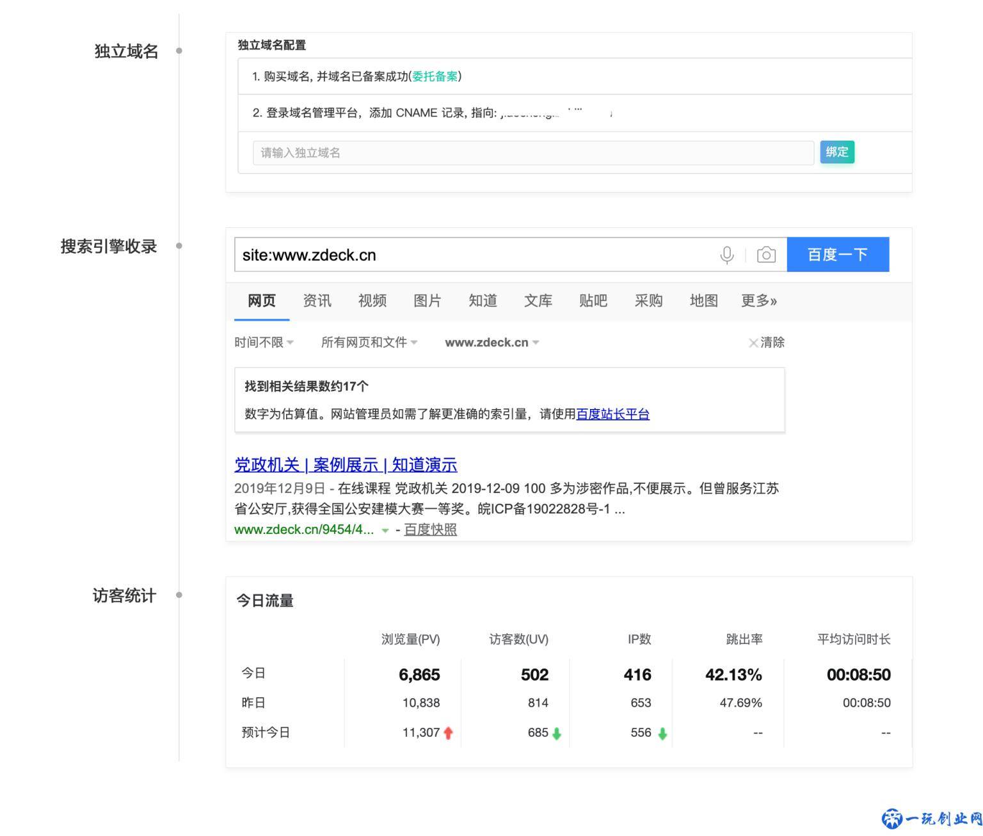Click yesterday's PV value 10,838
983x836 pixels.
coord(421,703)
